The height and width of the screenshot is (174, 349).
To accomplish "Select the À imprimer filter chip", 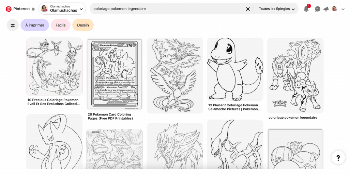I will click(35, 25).
